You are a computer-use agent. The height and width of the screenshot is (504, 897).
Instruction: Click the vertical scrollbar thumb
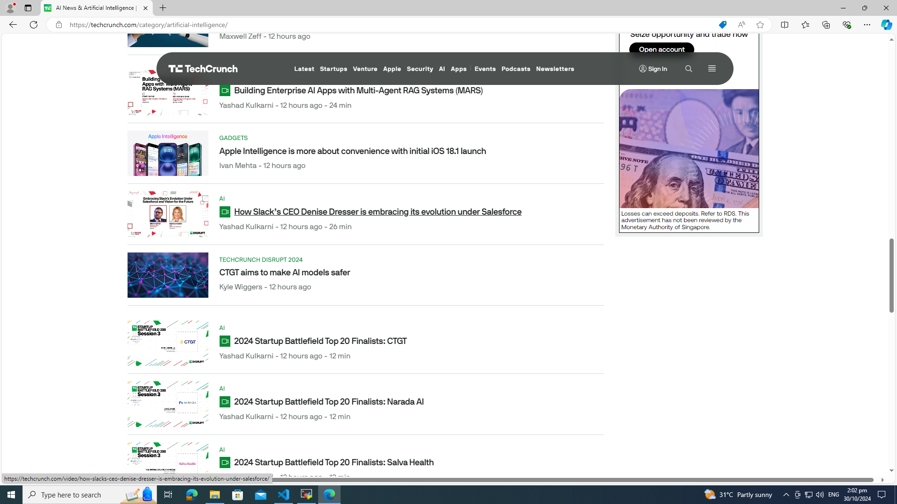tap(891, 275)
